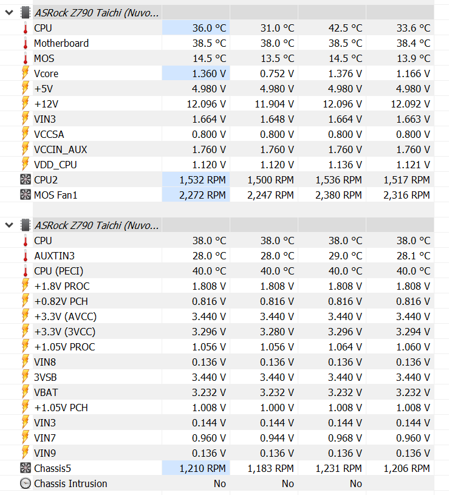Click the thermometer icon next to Motherboard
This screenshot has height=495, width=449.
[26, 43]
